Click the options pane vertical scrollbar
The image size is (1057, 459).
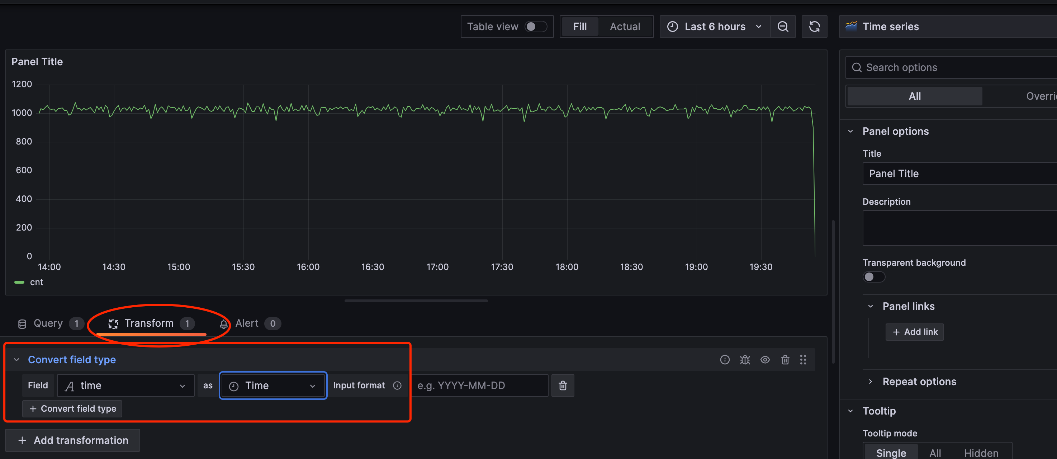[x=833, y=292]
